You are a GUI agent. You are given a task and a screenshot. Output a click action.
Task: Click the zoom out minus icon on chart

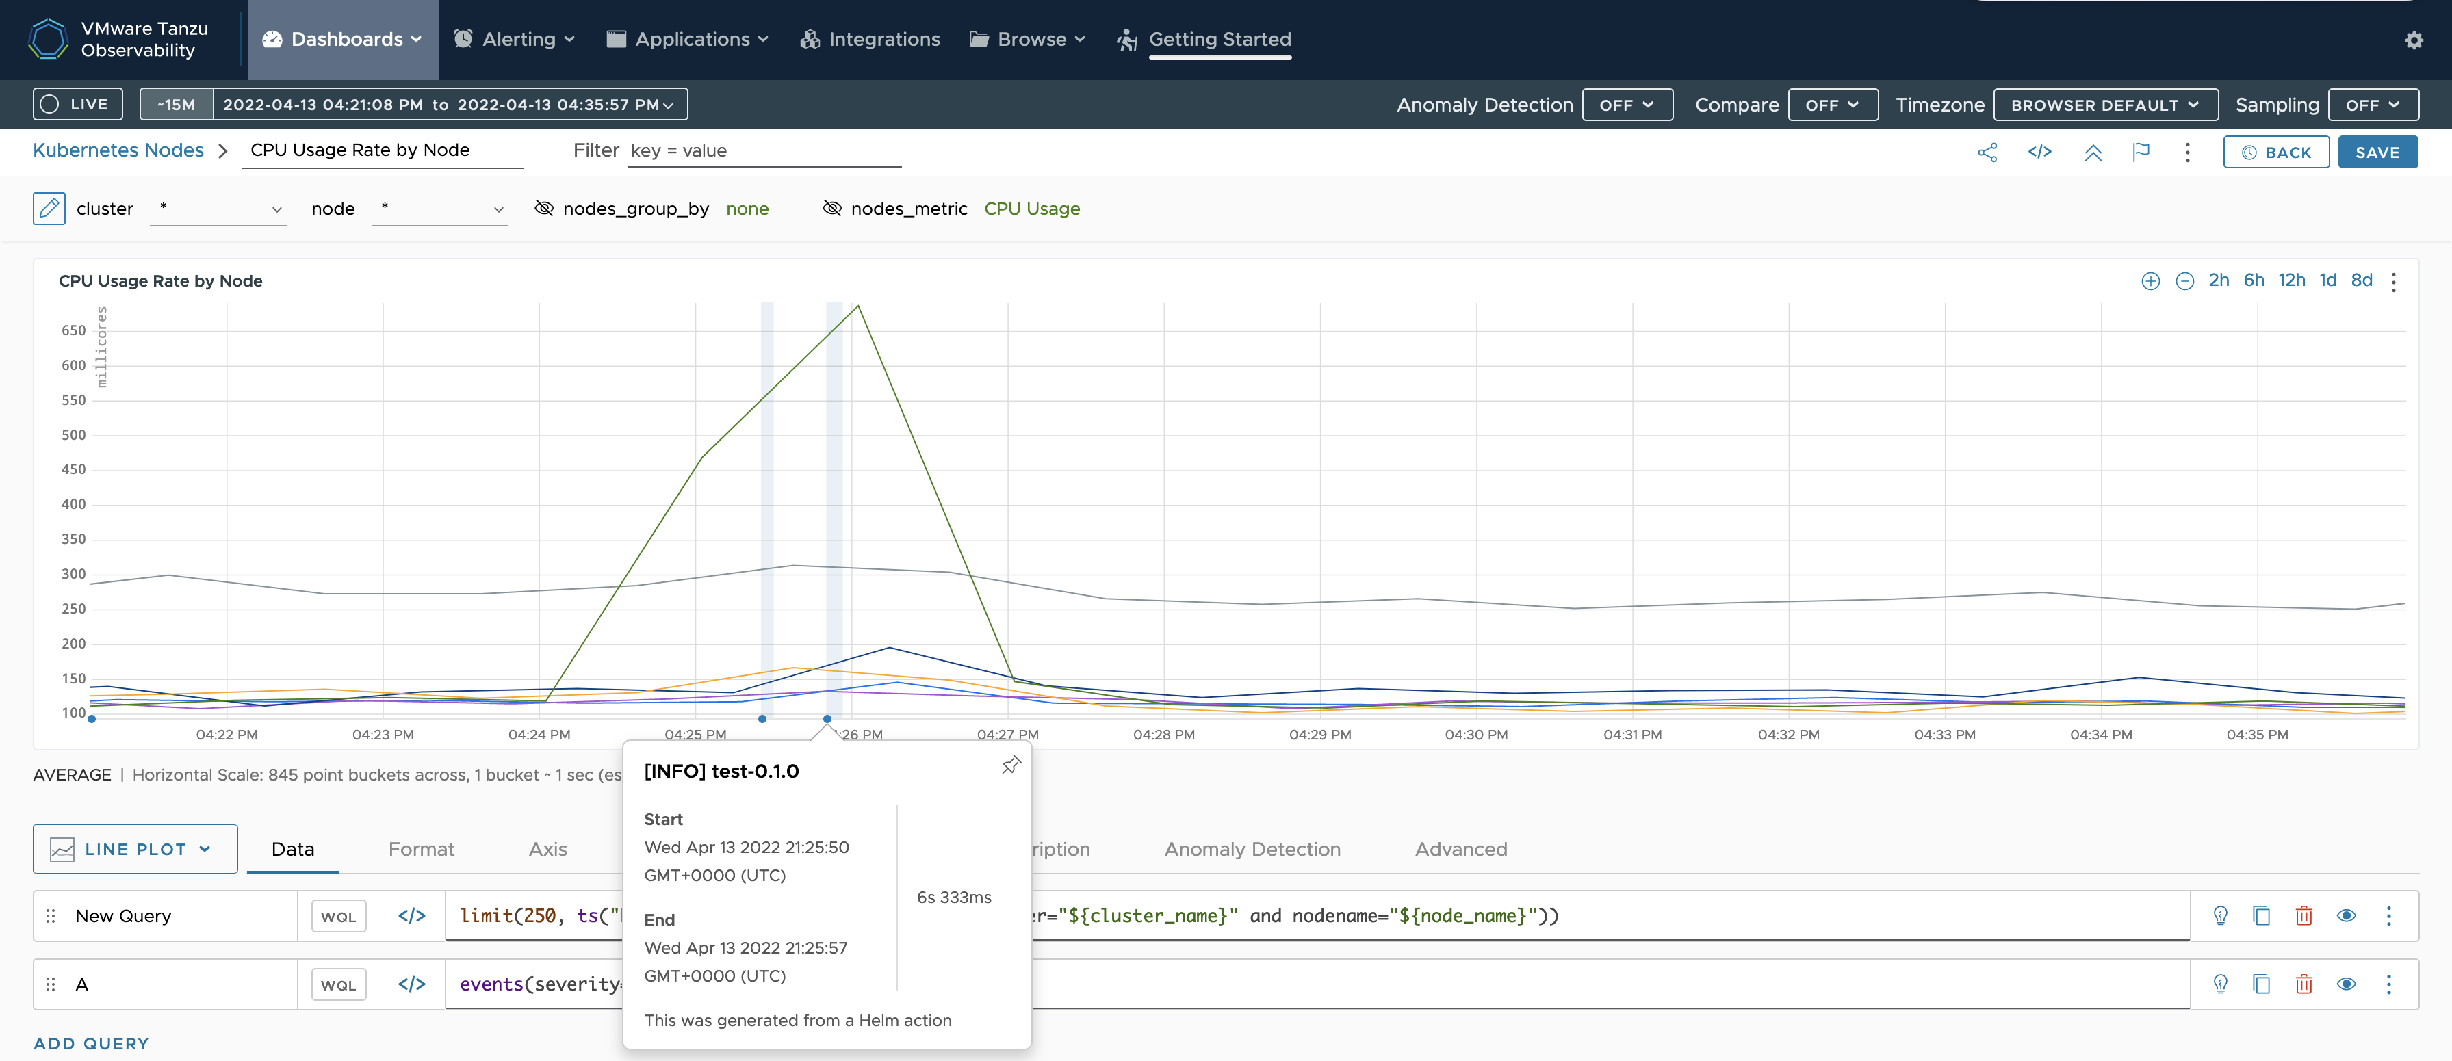tap(2184, 280)
